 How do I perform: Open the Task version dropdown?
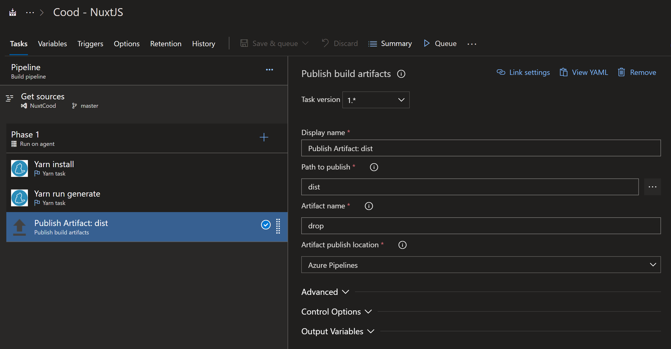click(x=376, y=100)
